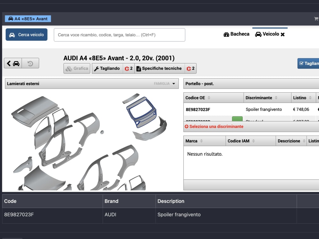Click the fuel filler cap part in diagram
Screen dimensions: 319x239
point(102,132)
